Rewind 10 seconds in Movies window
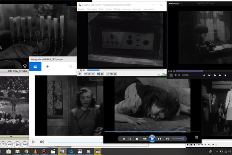 click(x=25, y=66)
